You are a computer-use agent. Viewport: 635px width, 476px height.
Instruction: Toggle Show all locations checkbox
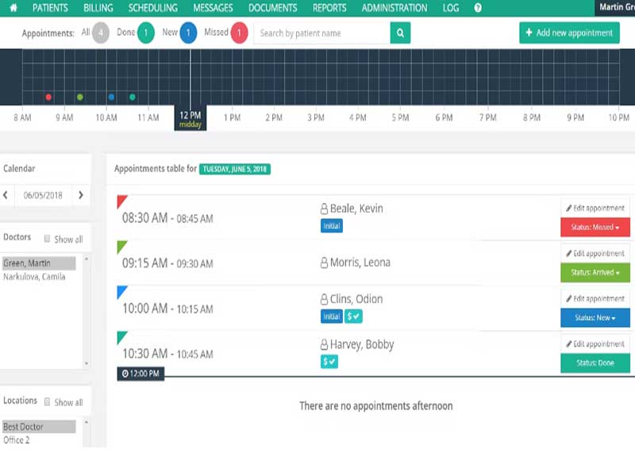coord(47,402)
